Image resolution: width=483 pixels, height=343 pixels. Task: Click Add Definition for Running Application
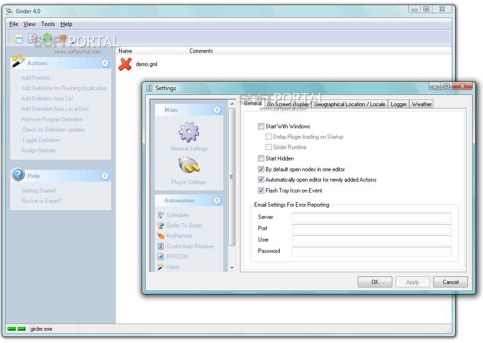click(x=64, y=88)
